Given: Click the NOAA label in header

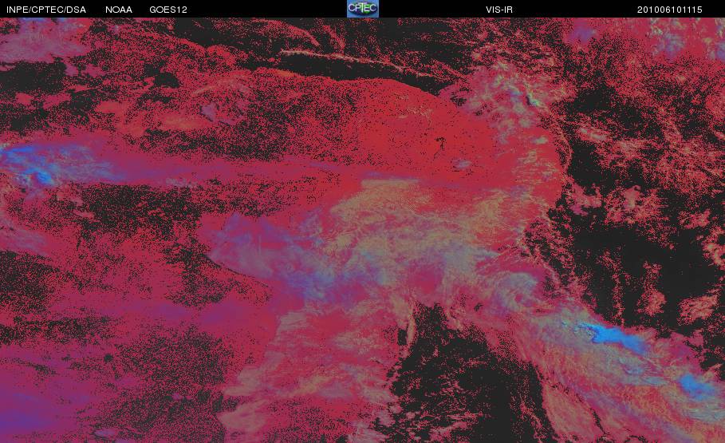Looking at the screenshot, I should tap(118, 10).
